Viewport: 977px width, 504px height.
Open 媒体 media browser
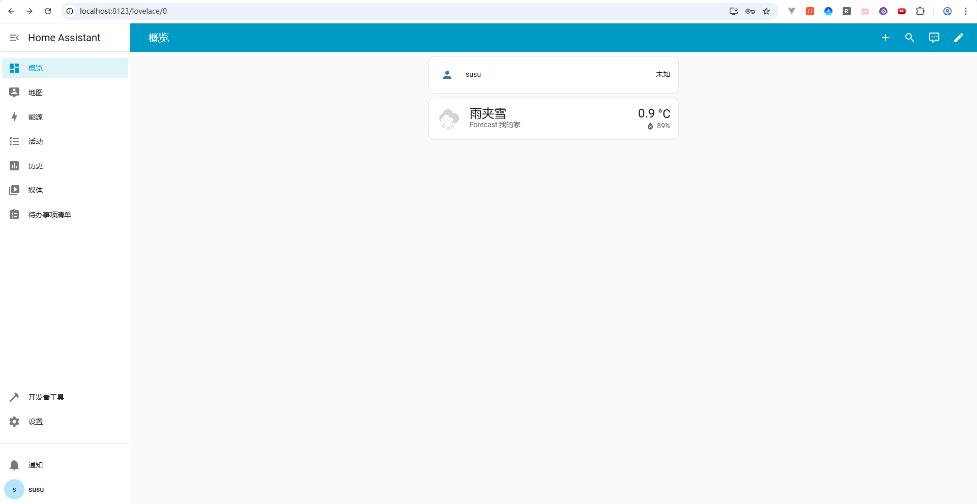click(36, 190)
